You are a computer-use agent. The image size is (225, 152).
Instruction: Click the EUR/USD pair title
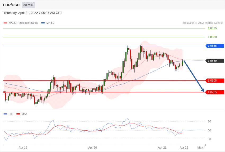pos(11,5)
